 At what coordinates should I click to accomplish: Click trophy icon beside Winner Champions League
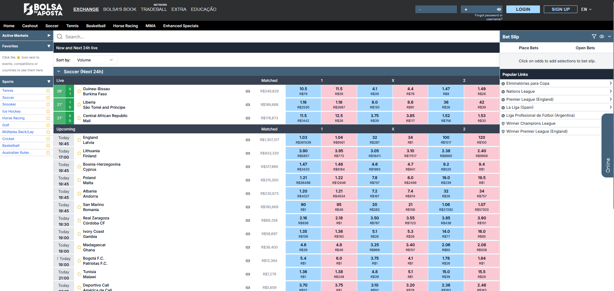(x=503, y=123)
